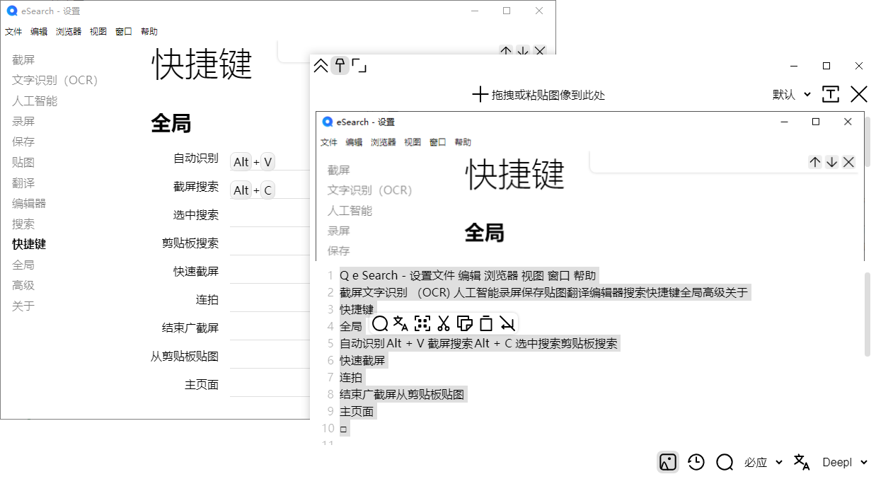This screenshot has height=479, width=876.
Task: Open 帮助 menu in background settings window
Action: click(149, 31)
